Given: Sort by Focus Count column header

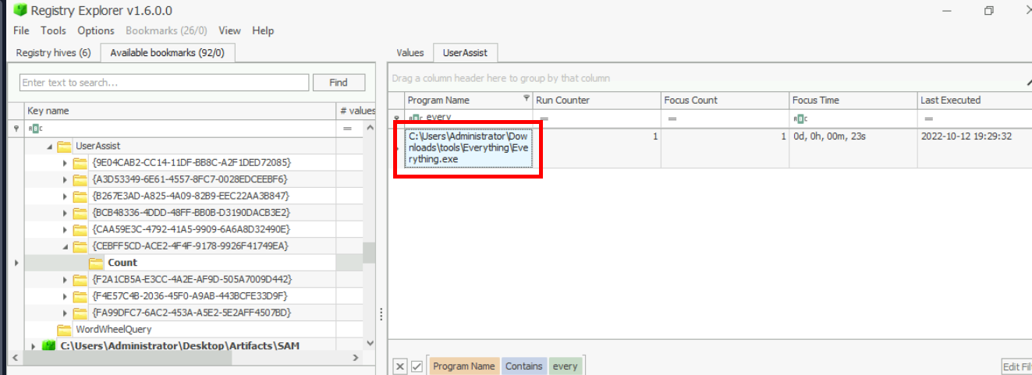Looking at the screenshot, I should (x=725, y=100).
